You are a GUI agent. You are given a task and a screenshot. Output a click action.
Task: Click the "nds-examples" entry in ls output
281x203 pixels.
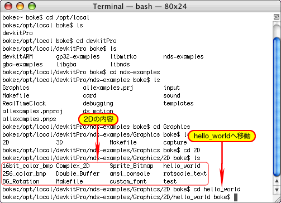(x=183, y=57)
